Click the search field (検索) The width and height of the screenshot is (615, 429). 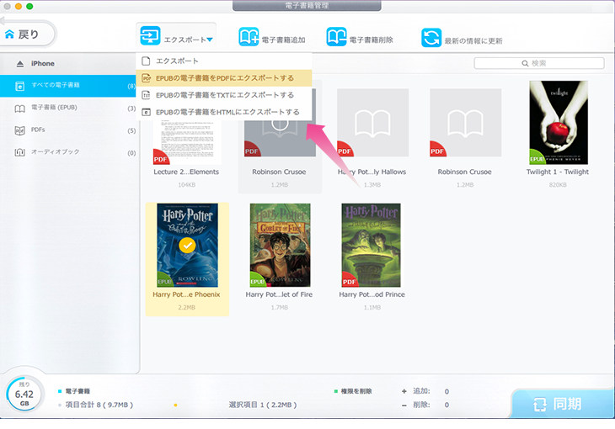click(539, 63)
